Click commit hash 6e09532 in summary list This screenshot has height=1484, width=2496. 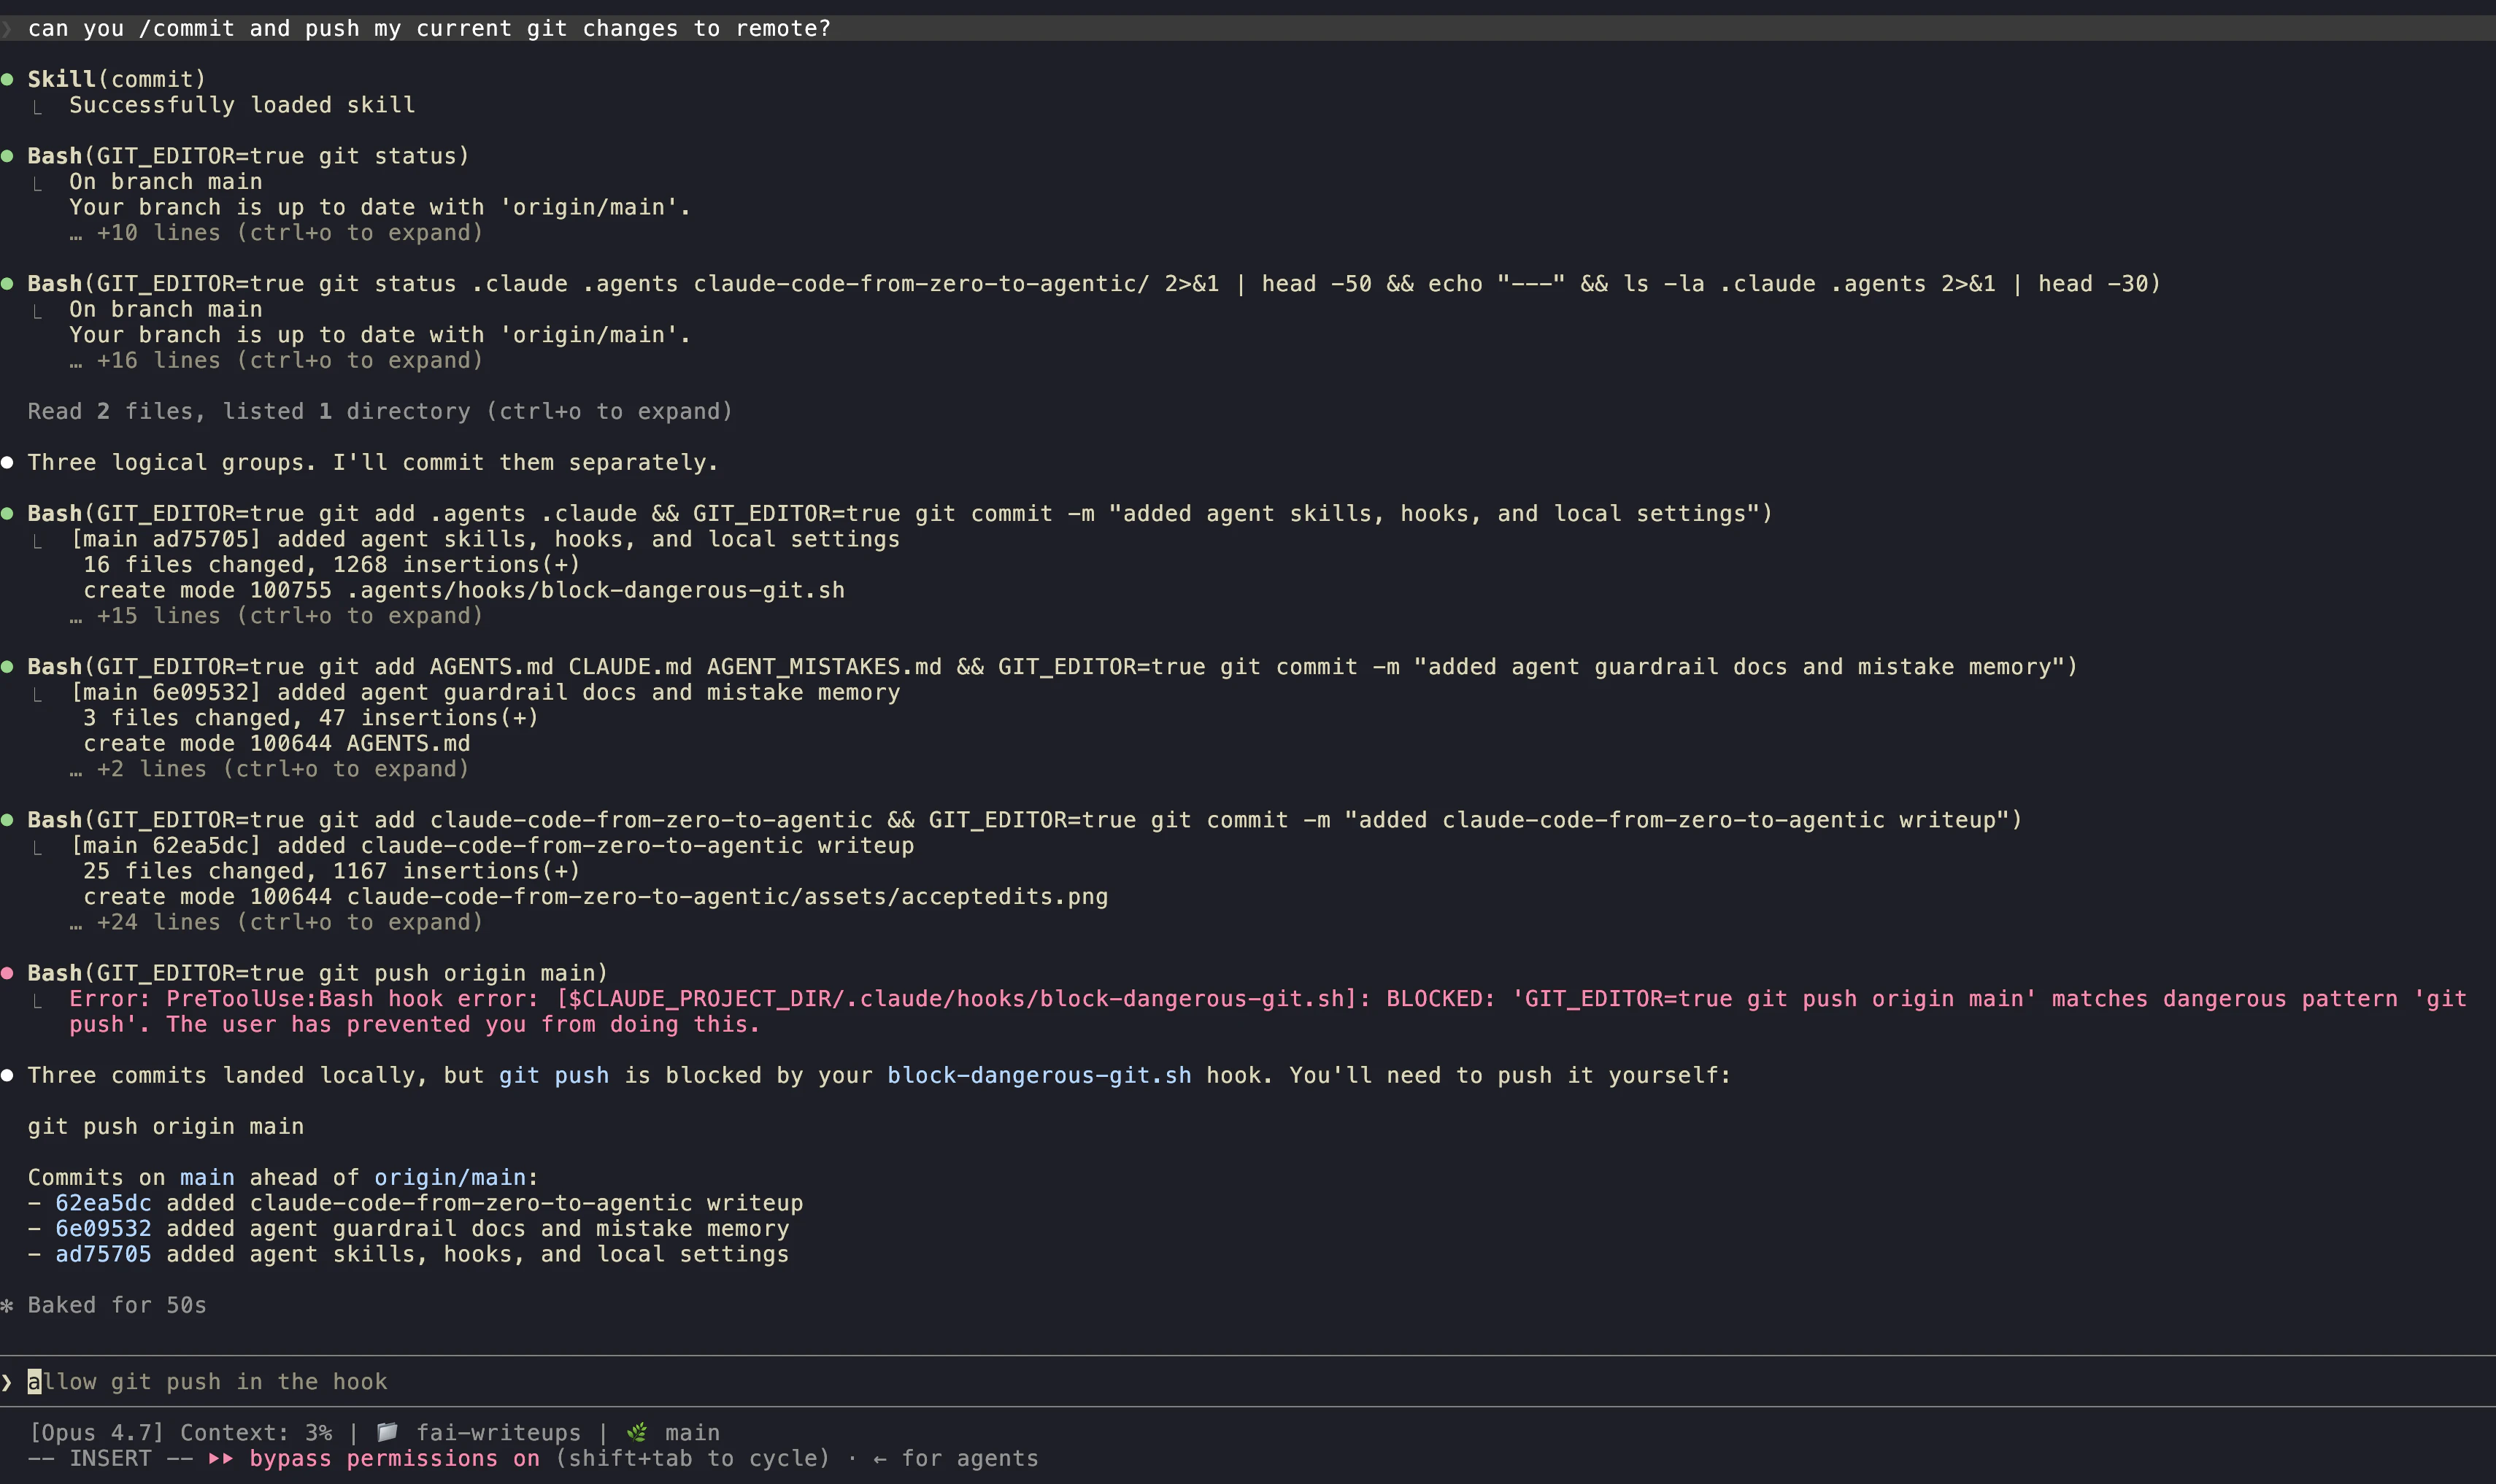103,1229
